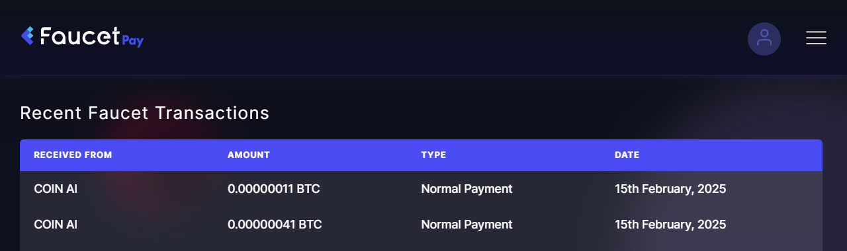Open the hamburger navigation menu
847x251 pixels.
pyautogui.click(x=816, y=38)
